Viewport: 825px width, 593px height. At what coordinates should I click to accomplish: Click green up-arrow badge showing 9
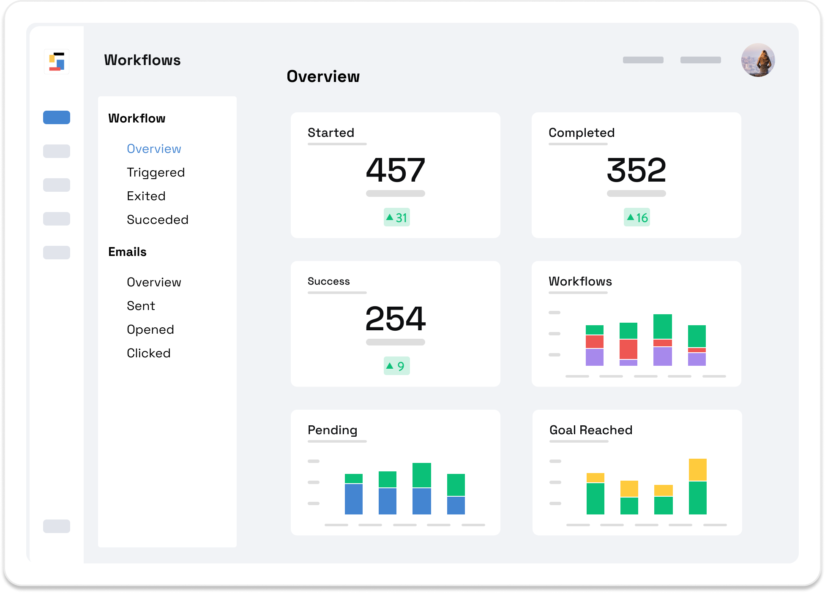[396, 366]
